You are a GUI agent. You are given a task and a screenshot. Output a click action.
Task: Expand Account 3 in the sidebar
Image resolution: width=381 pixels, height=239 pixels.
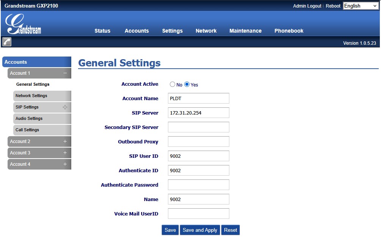(x=39, y=153)
